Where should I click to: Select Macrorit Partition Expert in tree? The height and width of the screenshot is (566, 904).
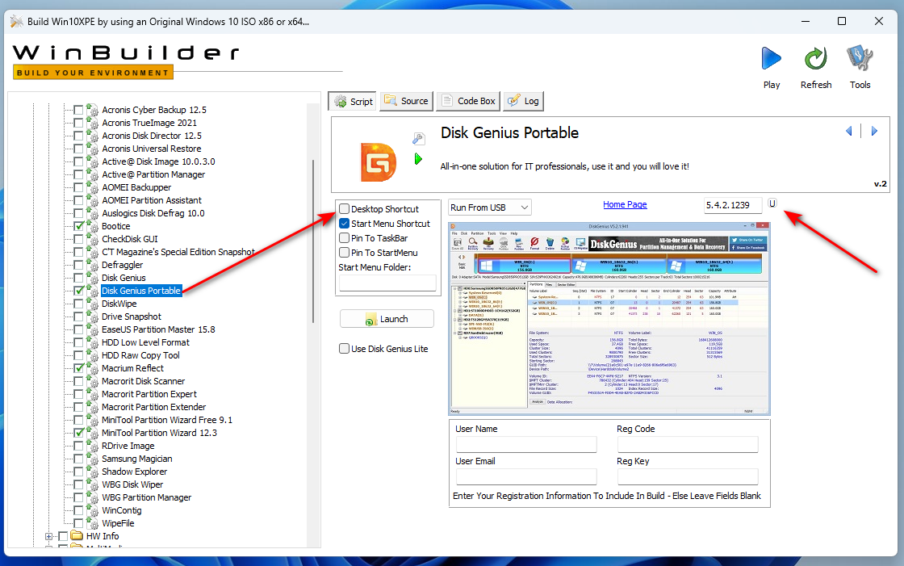pyautogui.click(x=149, y=393)
